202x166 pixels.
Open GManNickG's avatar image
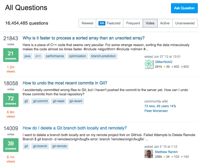(x=149, y=64)
